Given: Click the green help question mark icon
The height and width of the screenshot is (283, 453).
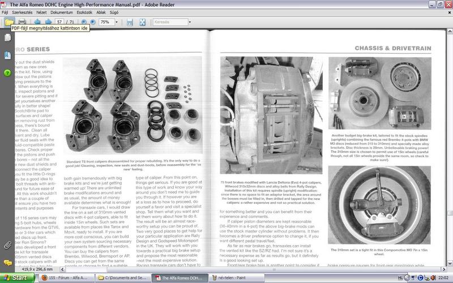Looking at the screenshot, I should point(7,73).
